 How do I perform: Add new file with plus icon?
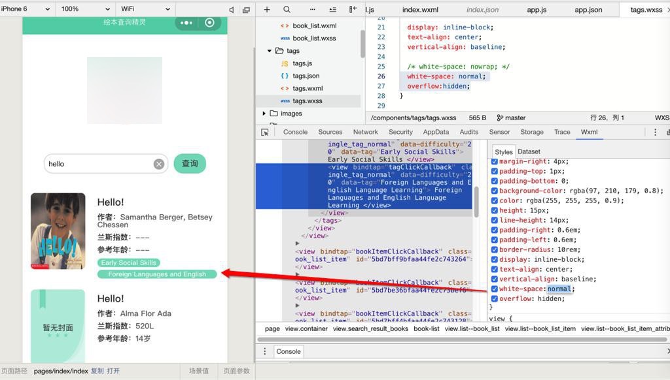[267, 9]
